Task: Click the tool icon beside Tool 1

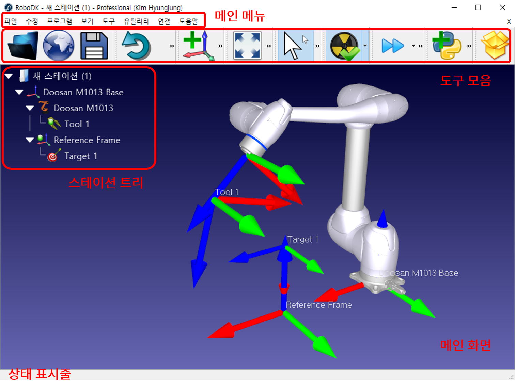Action: click(54, 124)
